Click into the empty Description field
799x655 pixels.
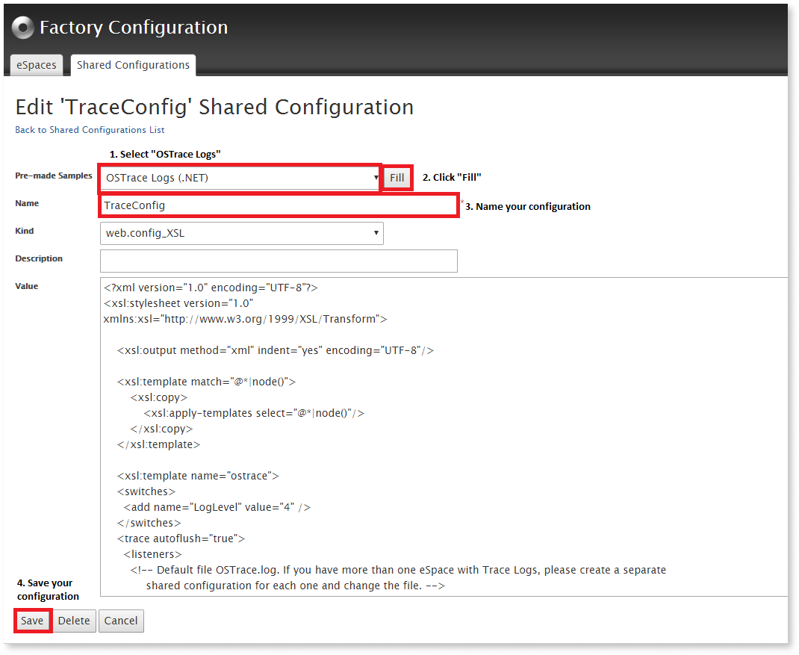[x=279, y=261]
